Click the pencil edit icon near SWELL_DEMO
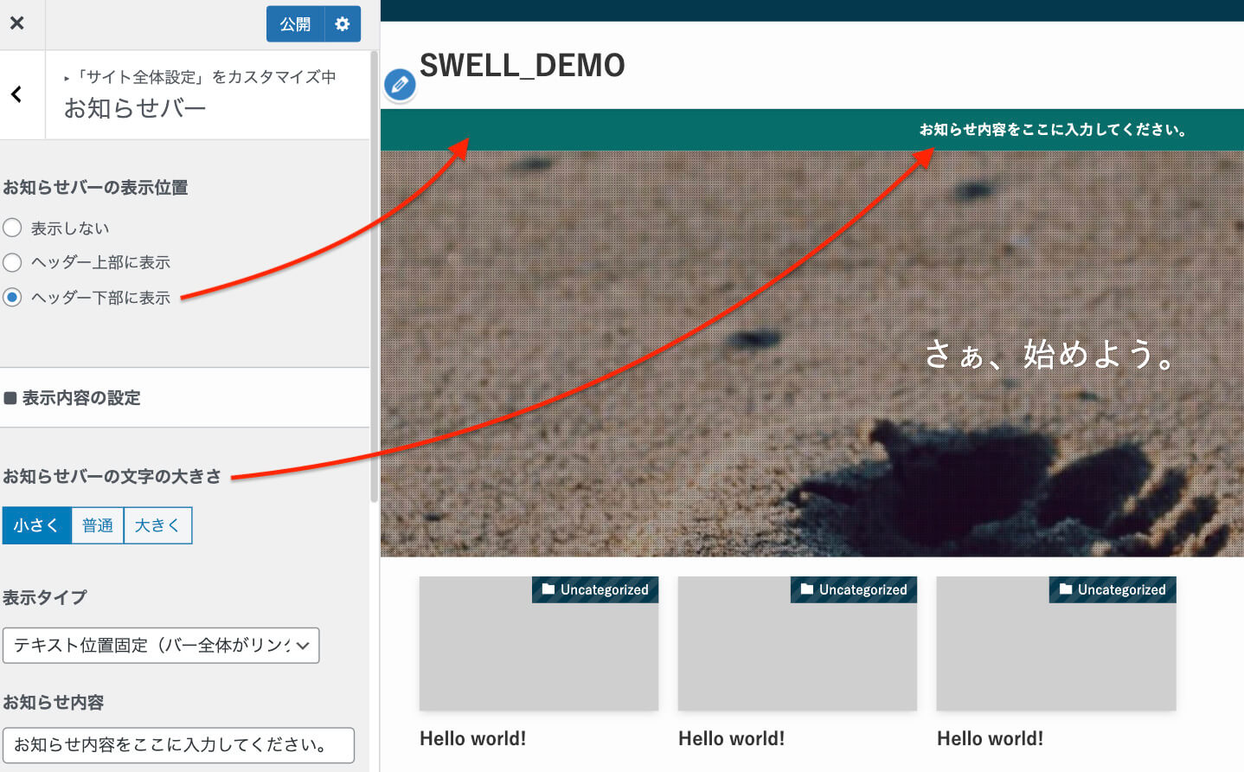Screen dimensions: 1244x772 point(399,85)
